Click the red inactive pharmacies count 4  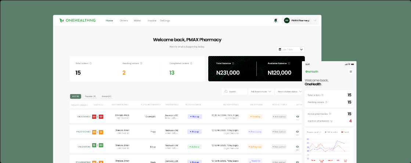click(350, 121)
